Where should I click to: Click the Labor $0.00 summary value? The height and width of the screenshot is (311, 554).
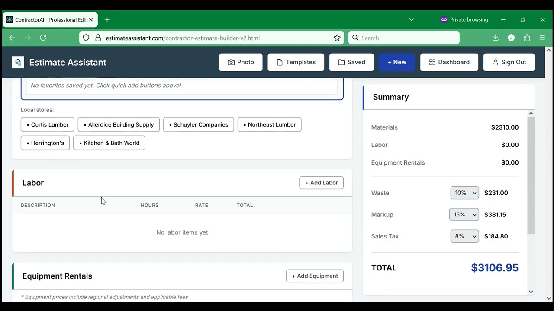[510, 145]
